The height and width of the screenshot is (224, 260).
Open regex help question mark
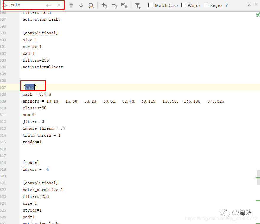(227, 5)
